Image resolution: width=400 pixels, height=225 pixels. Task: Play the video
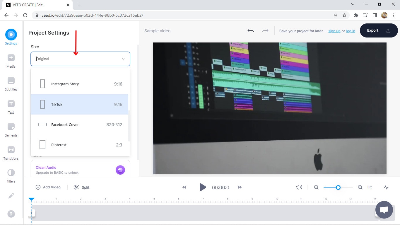pyautogui.click(x=203, y=187)
